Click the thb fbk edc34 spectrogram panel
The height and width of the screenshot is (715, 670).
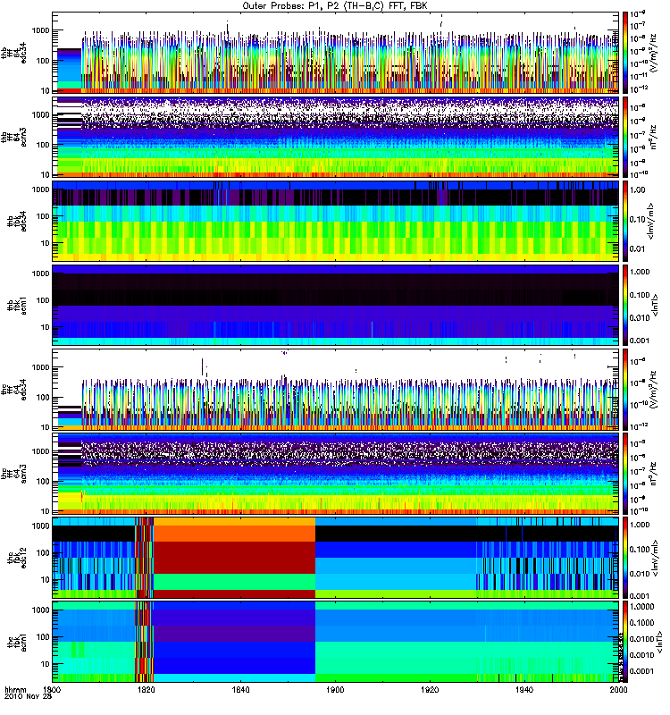coord(335,221)
